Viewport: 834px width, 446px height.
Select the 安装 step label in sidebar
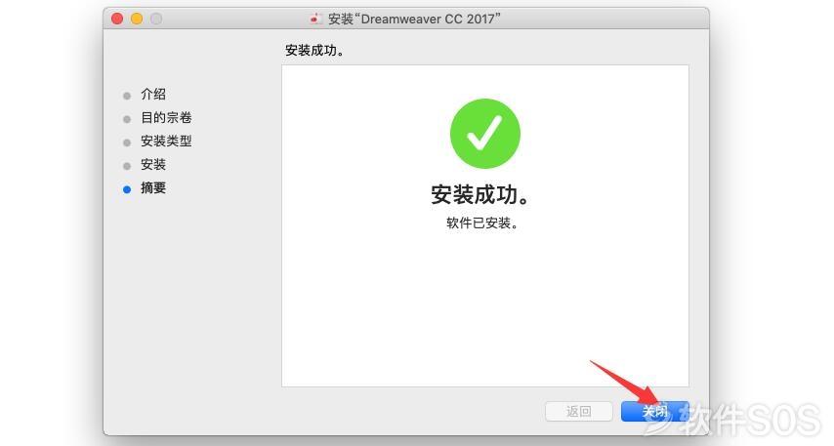coord(153,164)
